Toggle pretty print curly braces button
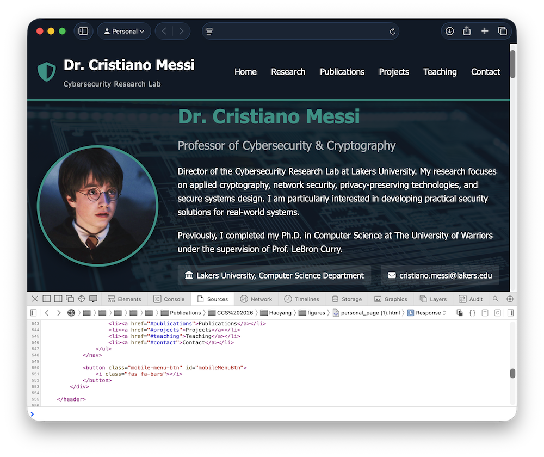The width and height of the screenshot is (544, 457). [x=472, y=313]
